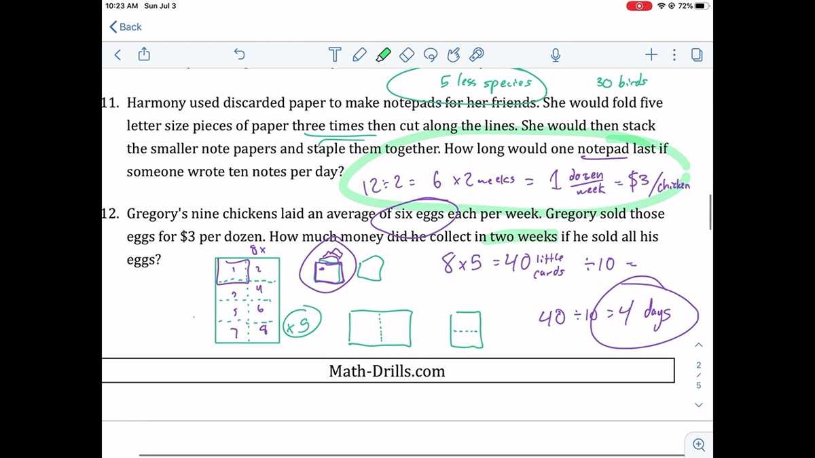Click the '30 birds' handwritten note
Image resolution: width=815 pixels, height=458 pixels.
(x=621, y=82)
